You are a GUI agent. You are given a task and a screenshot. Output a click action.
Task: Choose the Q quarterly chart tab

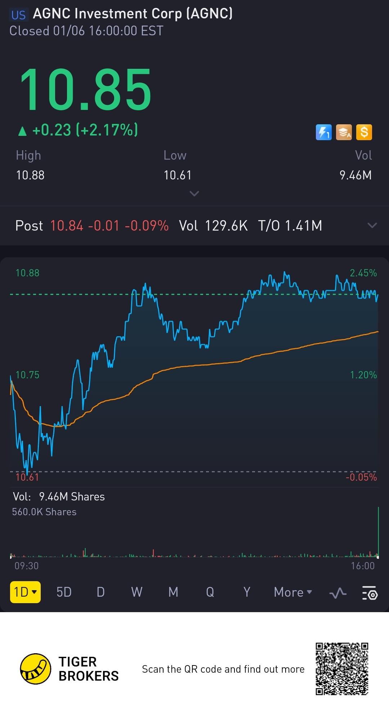click(210, 592)
